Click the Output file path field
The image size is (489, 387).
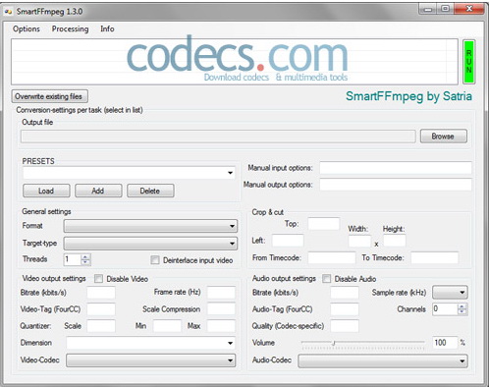pos(218,137)
